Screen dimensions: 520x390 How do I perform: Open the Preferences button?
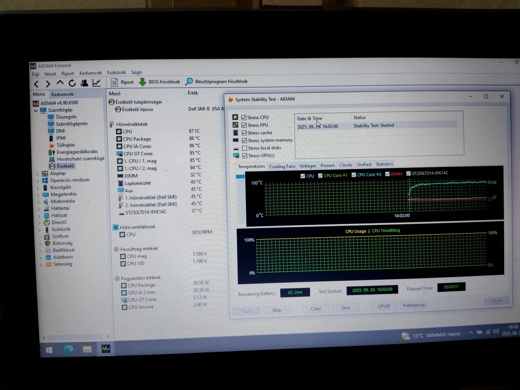pos(414,305)
